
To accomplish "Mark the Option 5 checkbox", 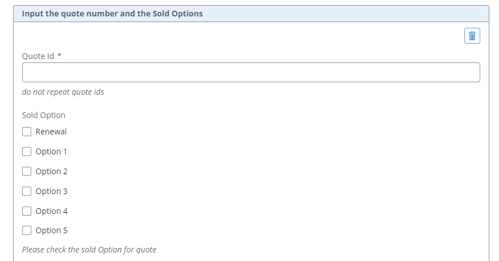I will click(27, 230).
